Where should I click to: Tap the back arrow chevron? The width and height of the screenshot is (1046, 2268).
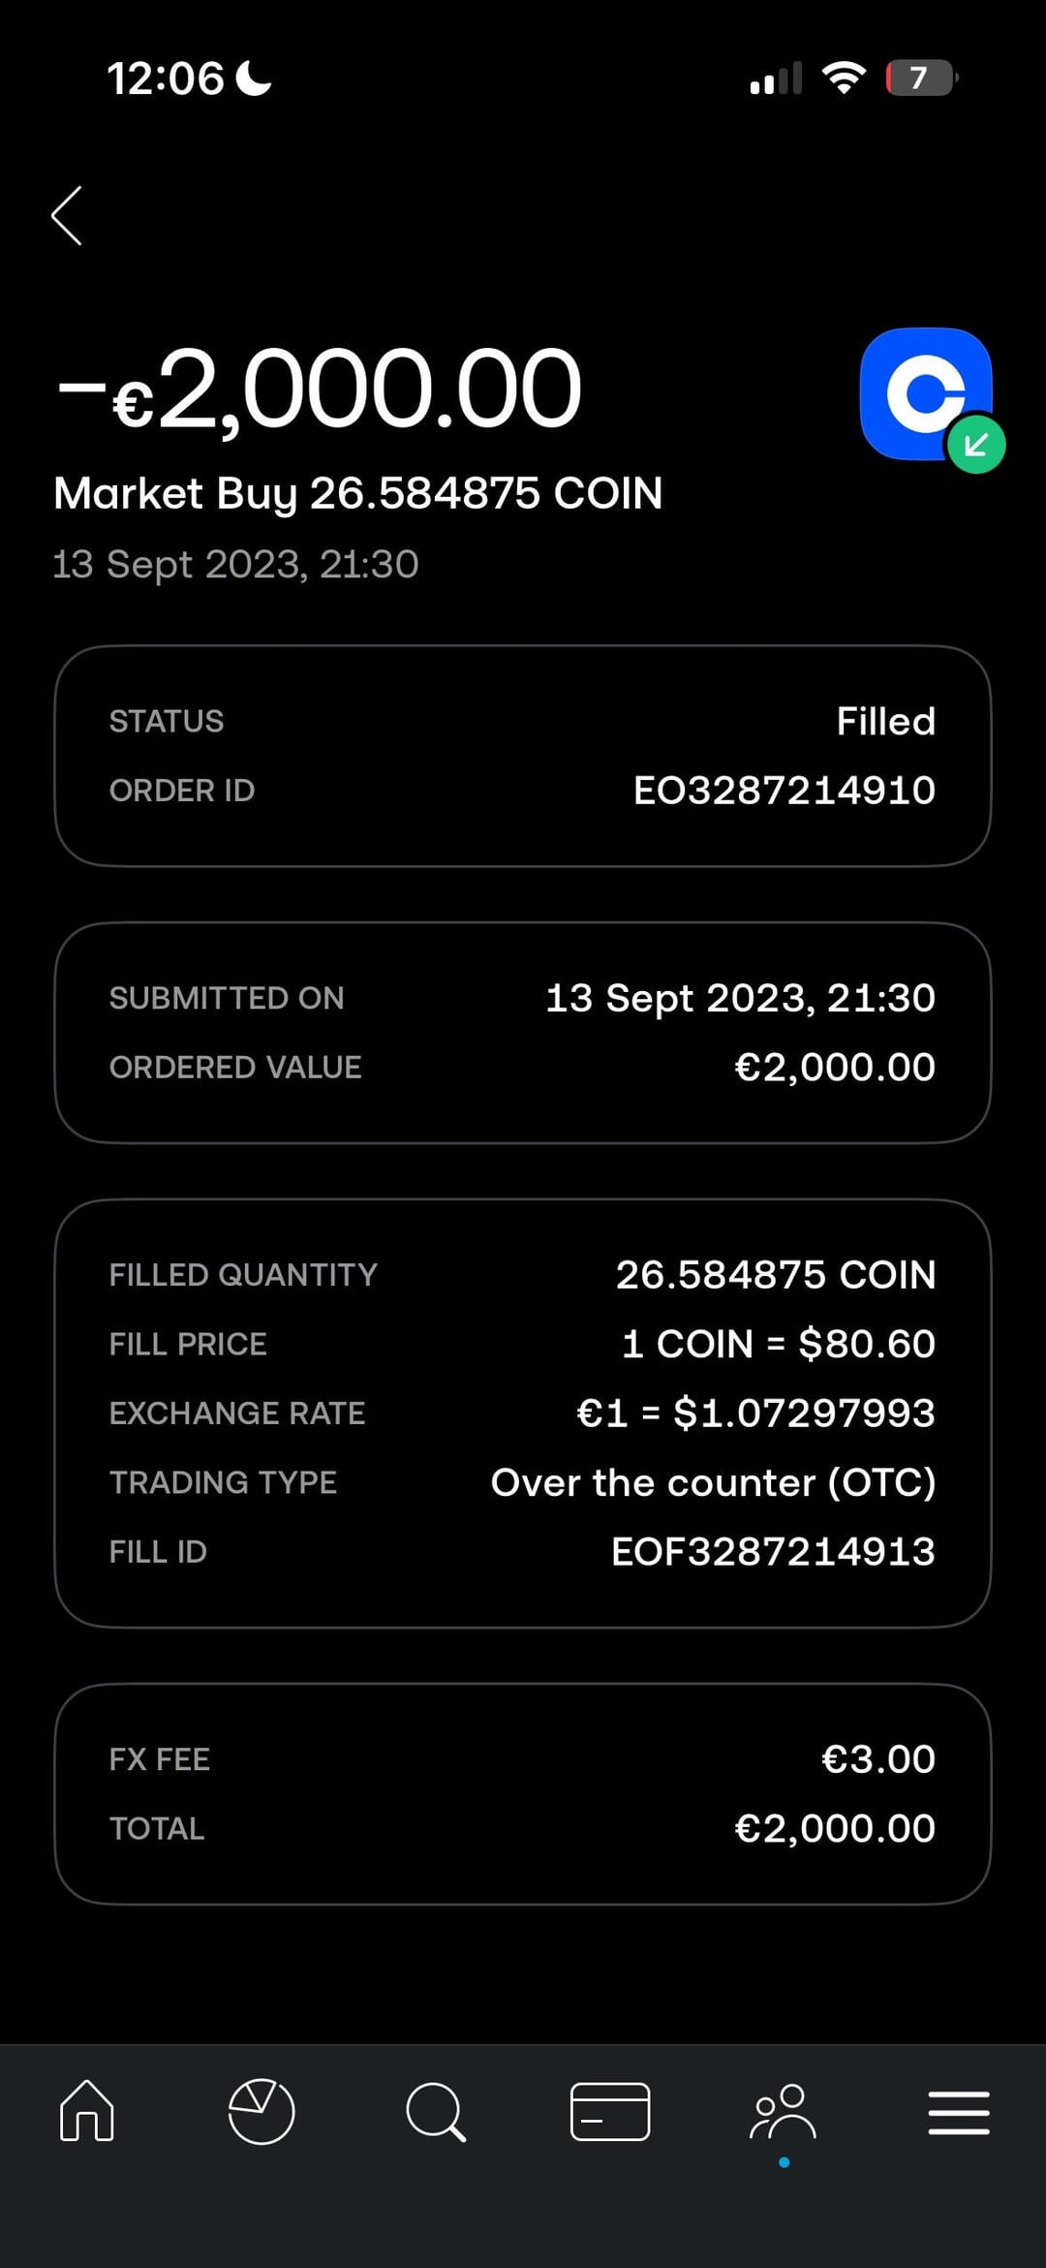(x=67, y=216)
